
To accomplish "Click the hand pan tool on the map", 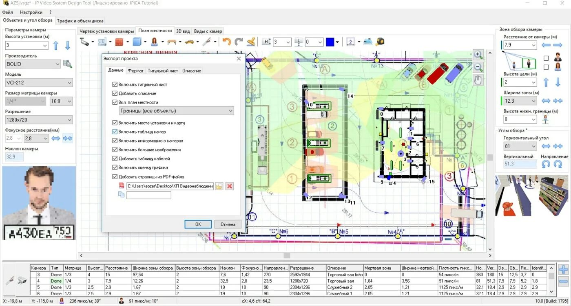I will click(478, 80).
